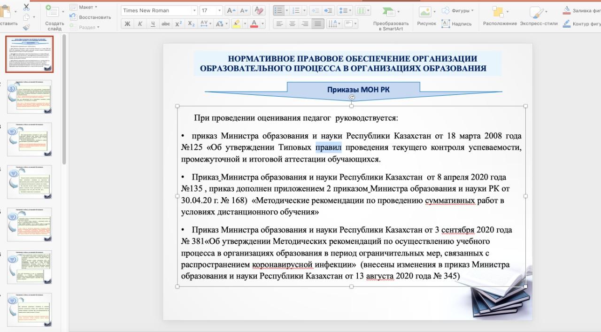601x332 pixels.
Task: Apply superscript with the X² icon
Action: (x=178, y=23)
